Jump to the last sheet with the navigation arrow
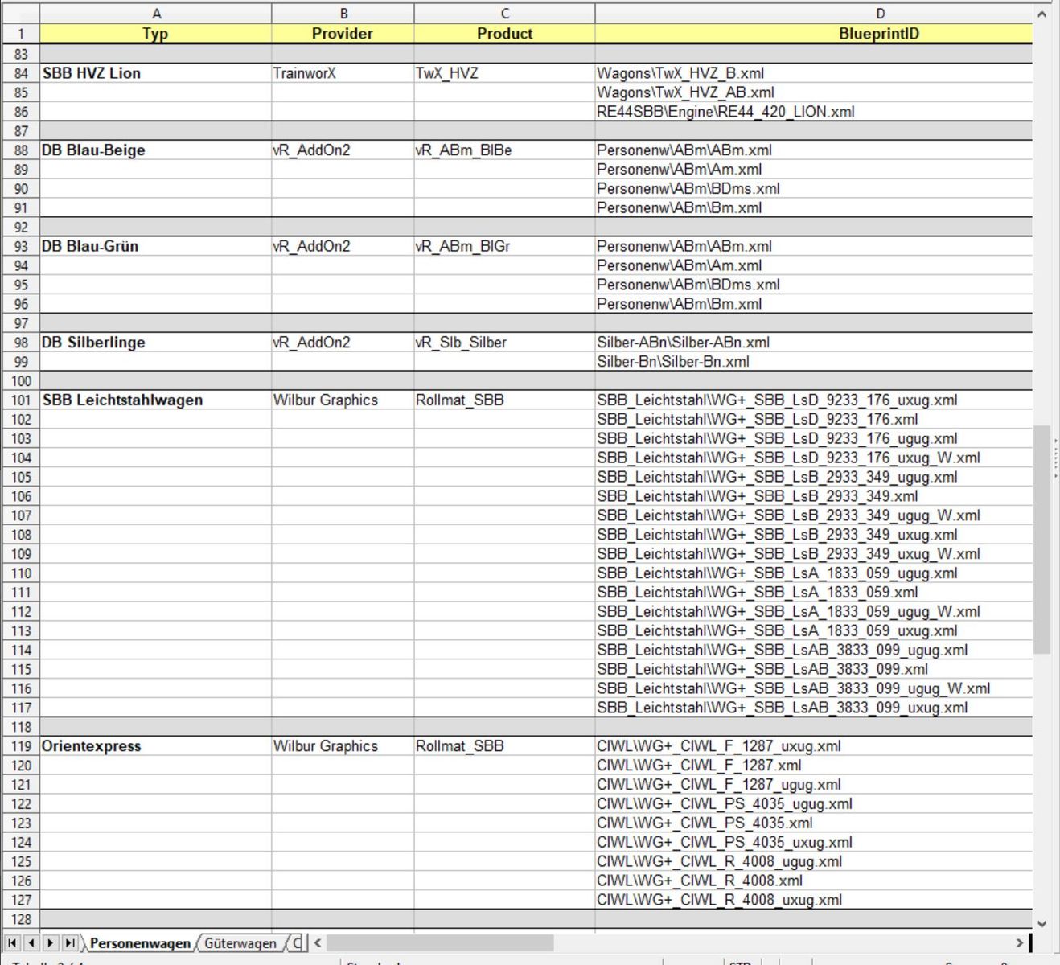This screenshot has width=1060, height=965. (70, 942)
